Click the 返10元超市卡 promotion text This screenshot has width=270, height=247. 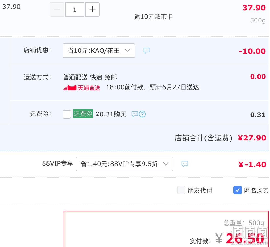(x=154, y=17)
